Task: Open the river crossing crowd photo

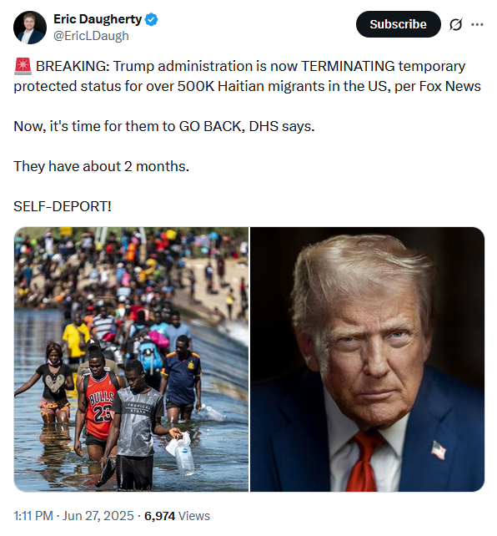Action: click(x=131, y=359)
